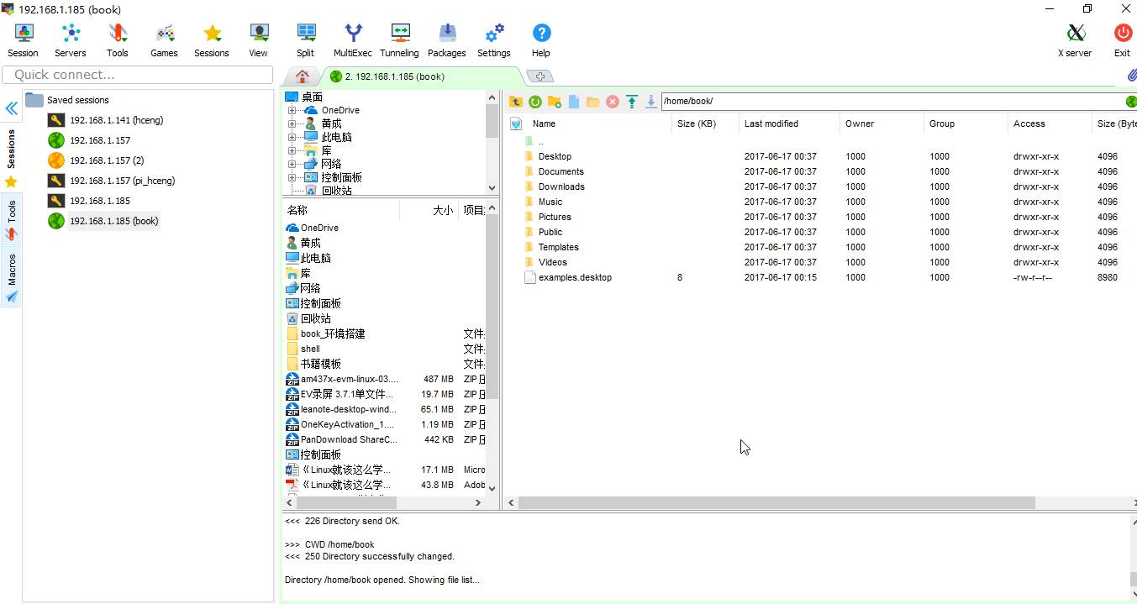Select session 192.168.1.157 (2)
This screenshot has height=604, width=1137.
pyautogui.click(x=107, y=160)
